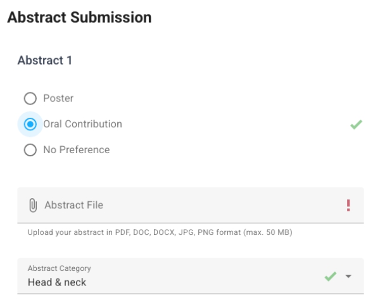
Task: Click the "Abstract Submission" page heading
Action: point(79,17)
